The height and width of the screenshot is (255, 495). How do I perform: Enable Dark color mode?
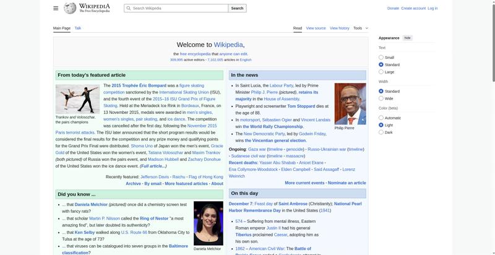coord(381,132)
